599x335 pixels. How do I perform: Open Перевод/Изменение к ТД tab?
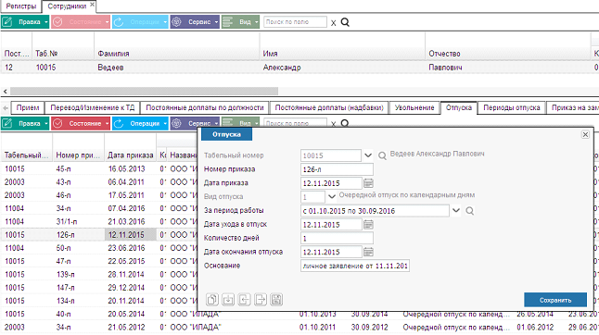[93, 108]
